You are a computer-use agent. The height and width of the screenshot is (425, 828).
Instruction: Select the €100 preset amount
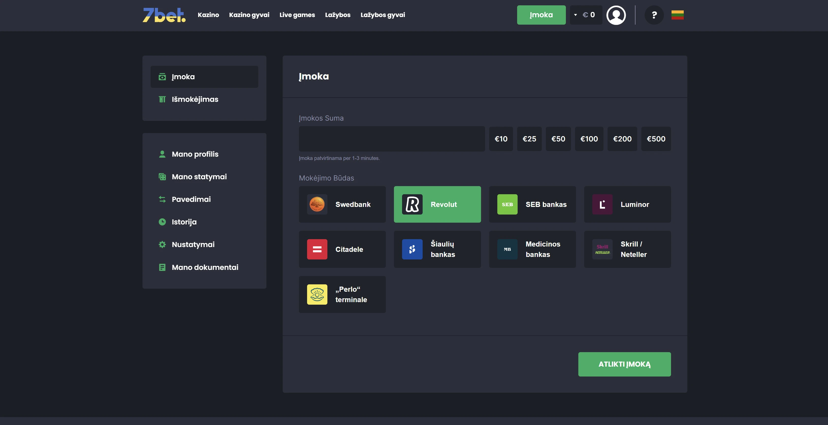point(589,139)
